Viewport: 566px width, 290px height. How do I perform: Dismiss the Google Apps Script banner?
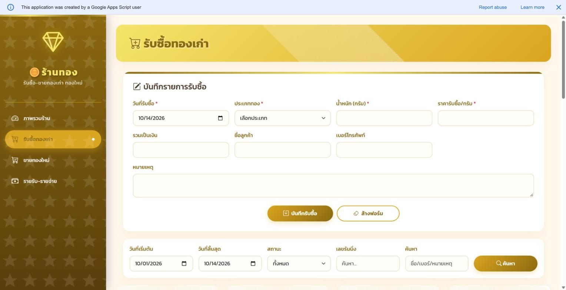click(559, 7)
